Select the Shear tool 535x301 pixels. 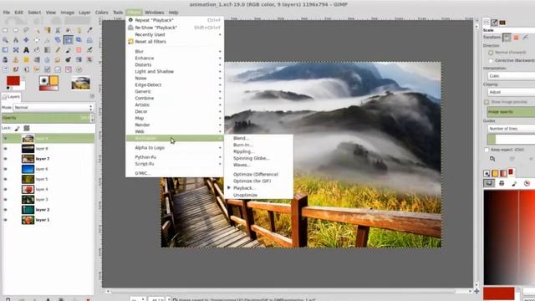click(79, 40)
